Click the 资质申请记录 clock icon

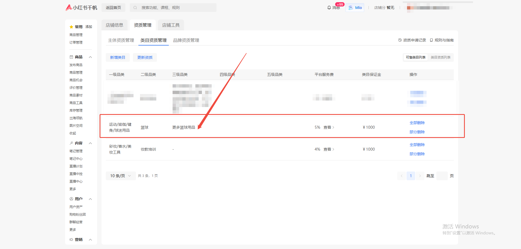coord(400,40)
